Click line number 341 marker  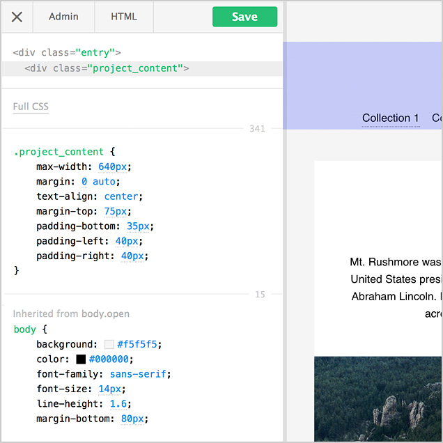[257, 129]
